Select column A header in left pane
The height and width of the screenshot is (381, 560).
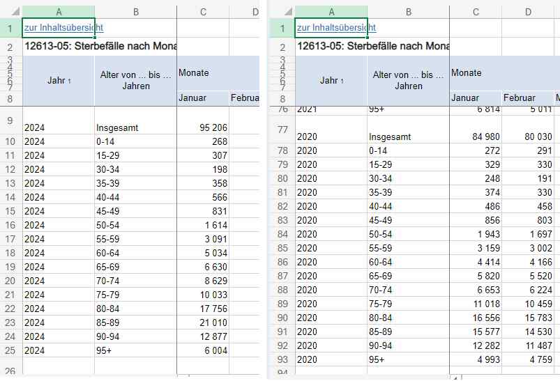[59, 11]
